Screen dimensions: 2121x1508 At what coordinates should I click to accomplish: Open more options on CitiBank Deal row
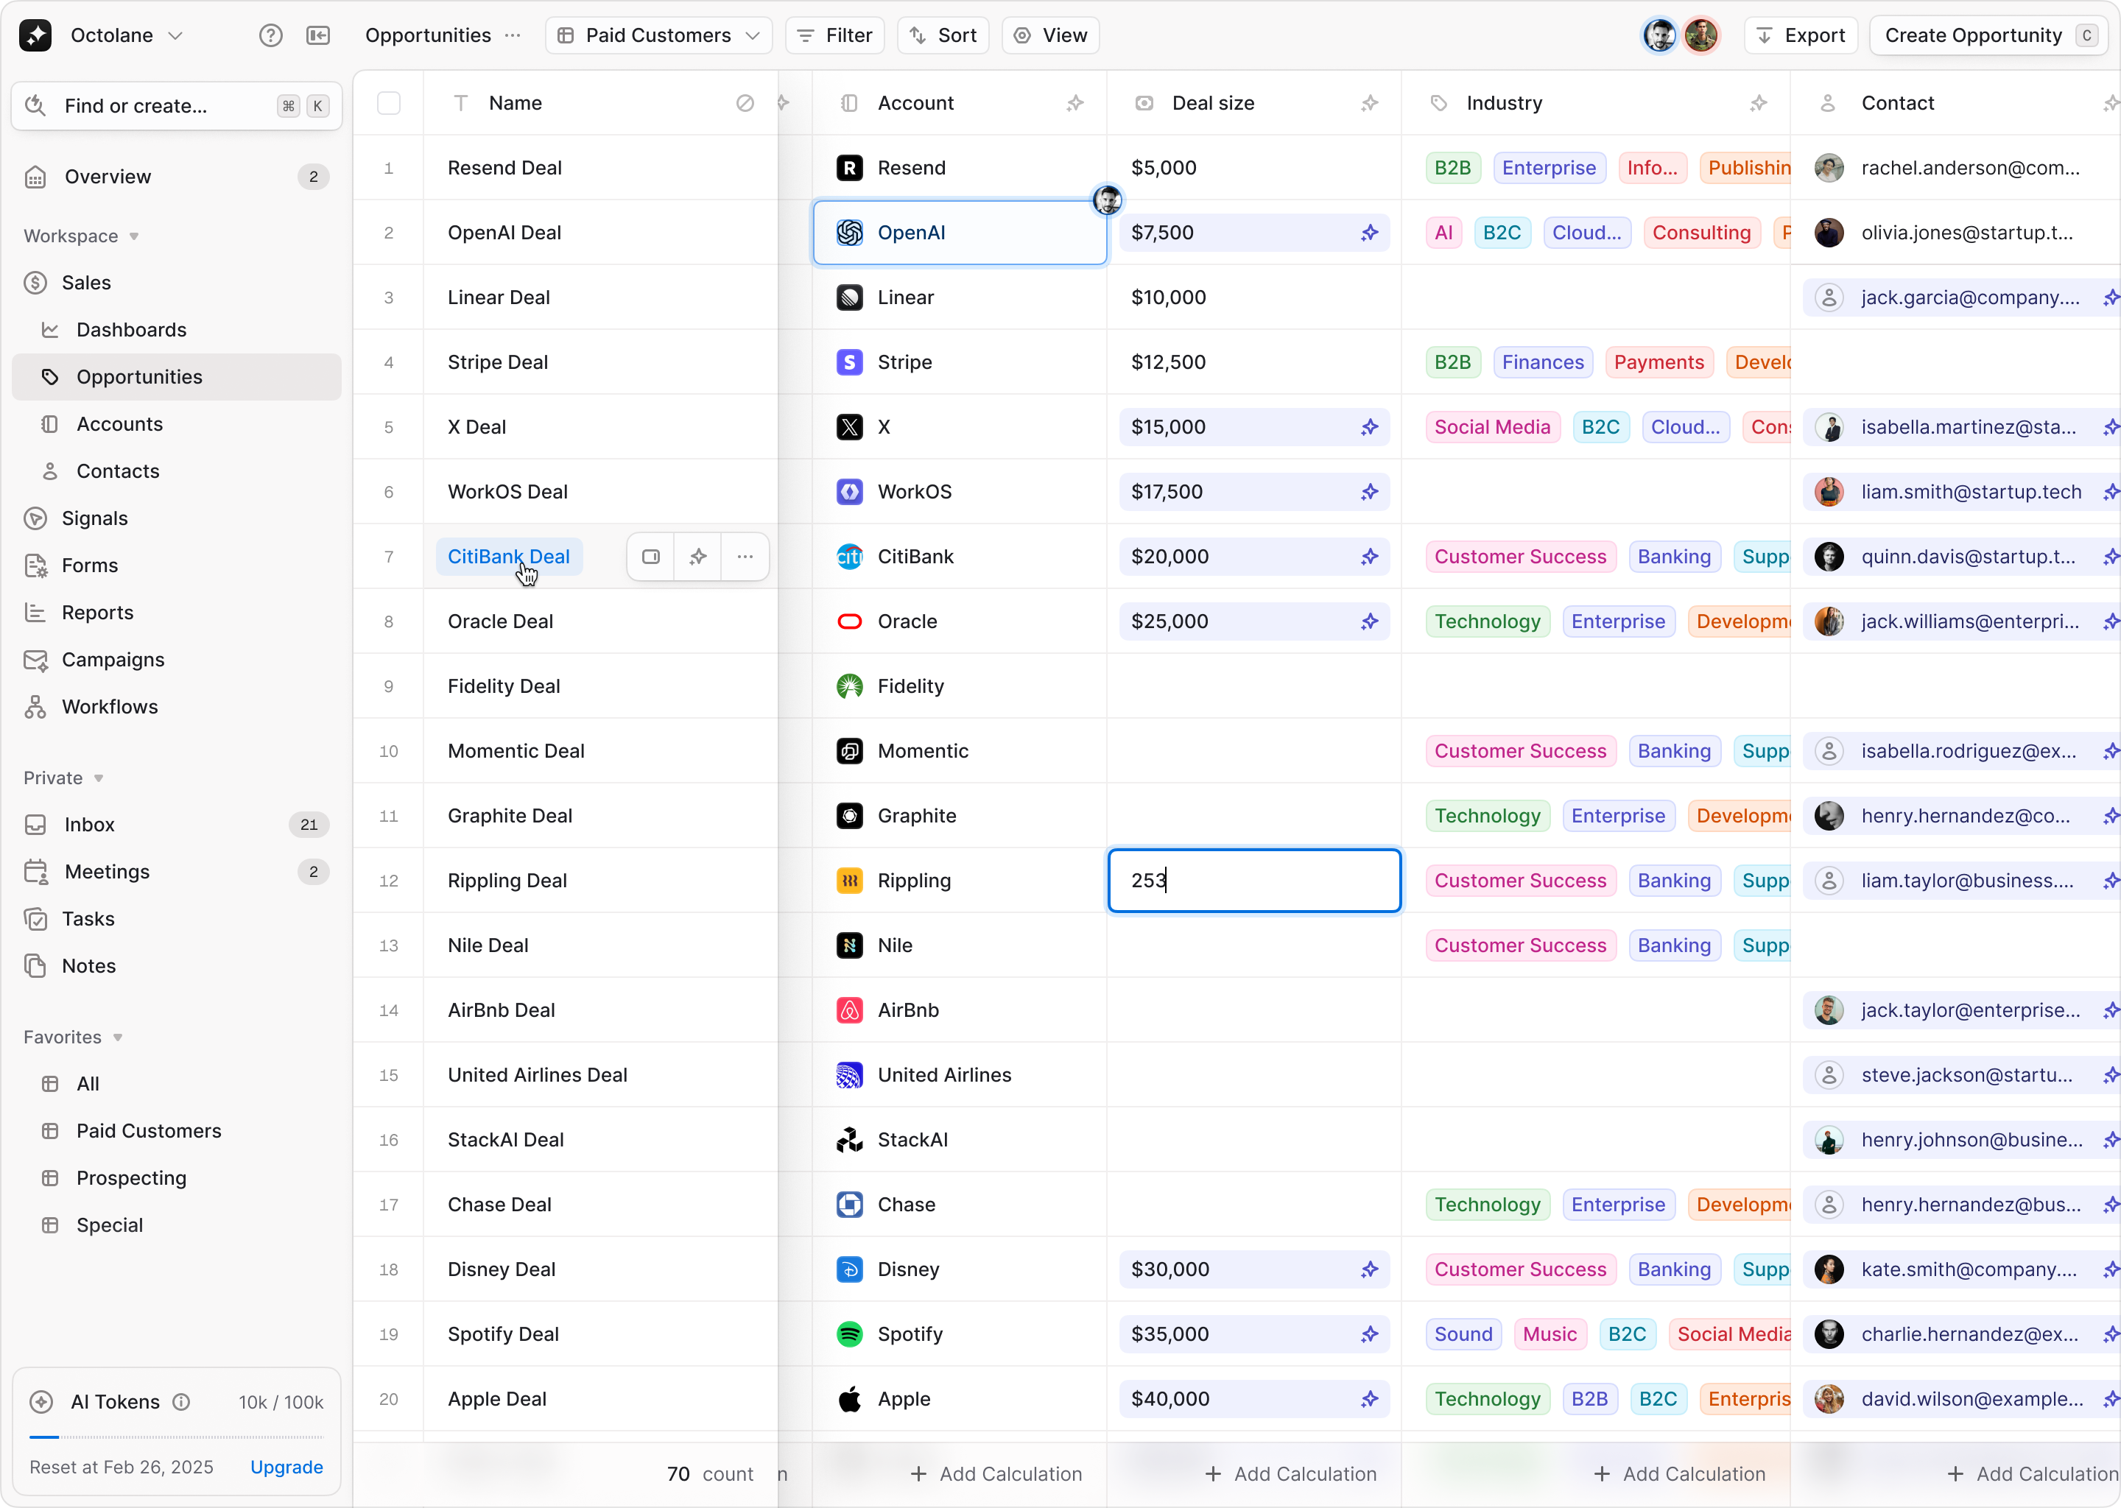pyautogui.click(x=745, y=556)
